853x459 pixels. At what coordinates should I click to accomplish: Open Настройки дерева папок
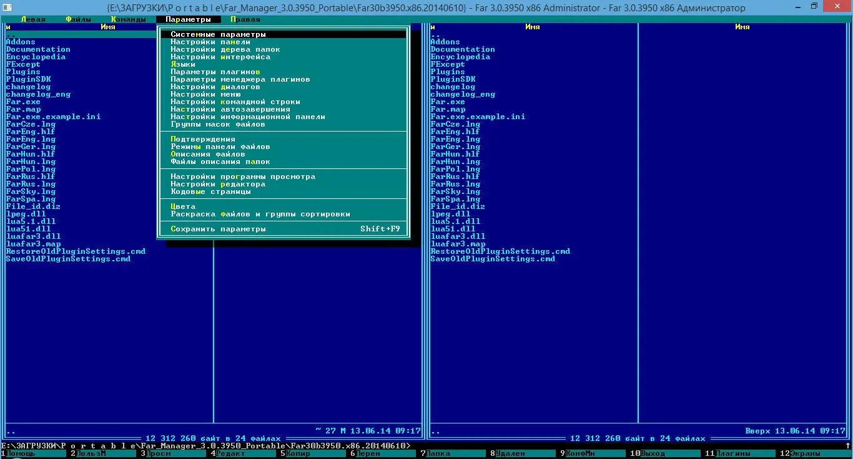(283, 49)
